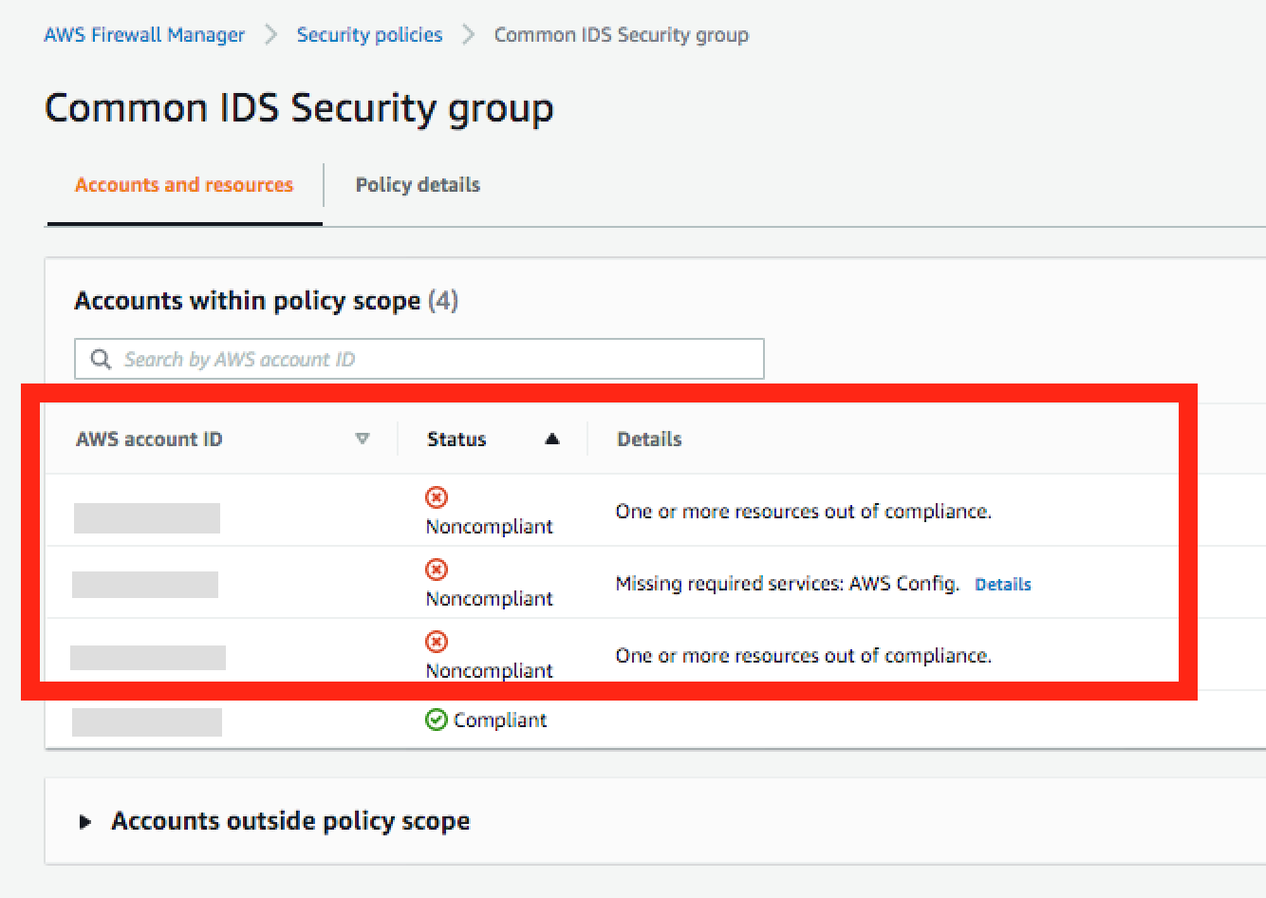Image resolution: width=1266 pixels, height=898 pixels.
Task: Open the Details link for missing AWS Config
Action: click(x=1003, y=584)
